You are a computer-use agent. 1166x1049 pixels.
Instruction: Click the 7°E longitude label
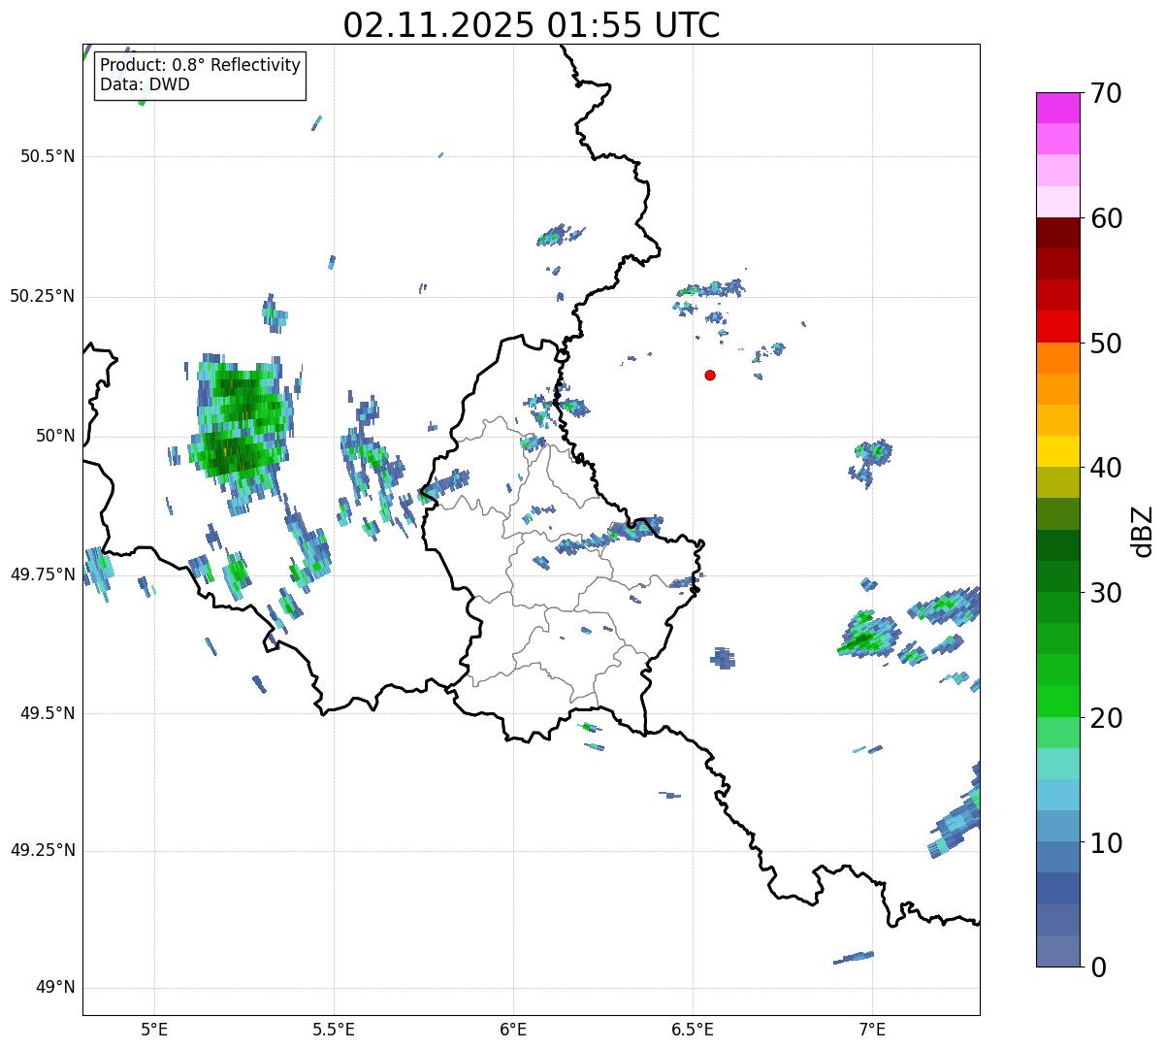pyautogui.click(x=872, y=1030)
